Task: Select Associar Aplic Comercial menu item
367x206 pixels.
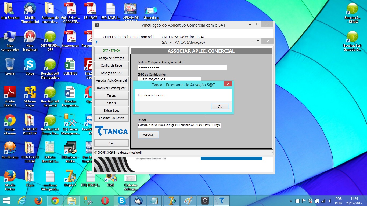Action: coord(111,80)
